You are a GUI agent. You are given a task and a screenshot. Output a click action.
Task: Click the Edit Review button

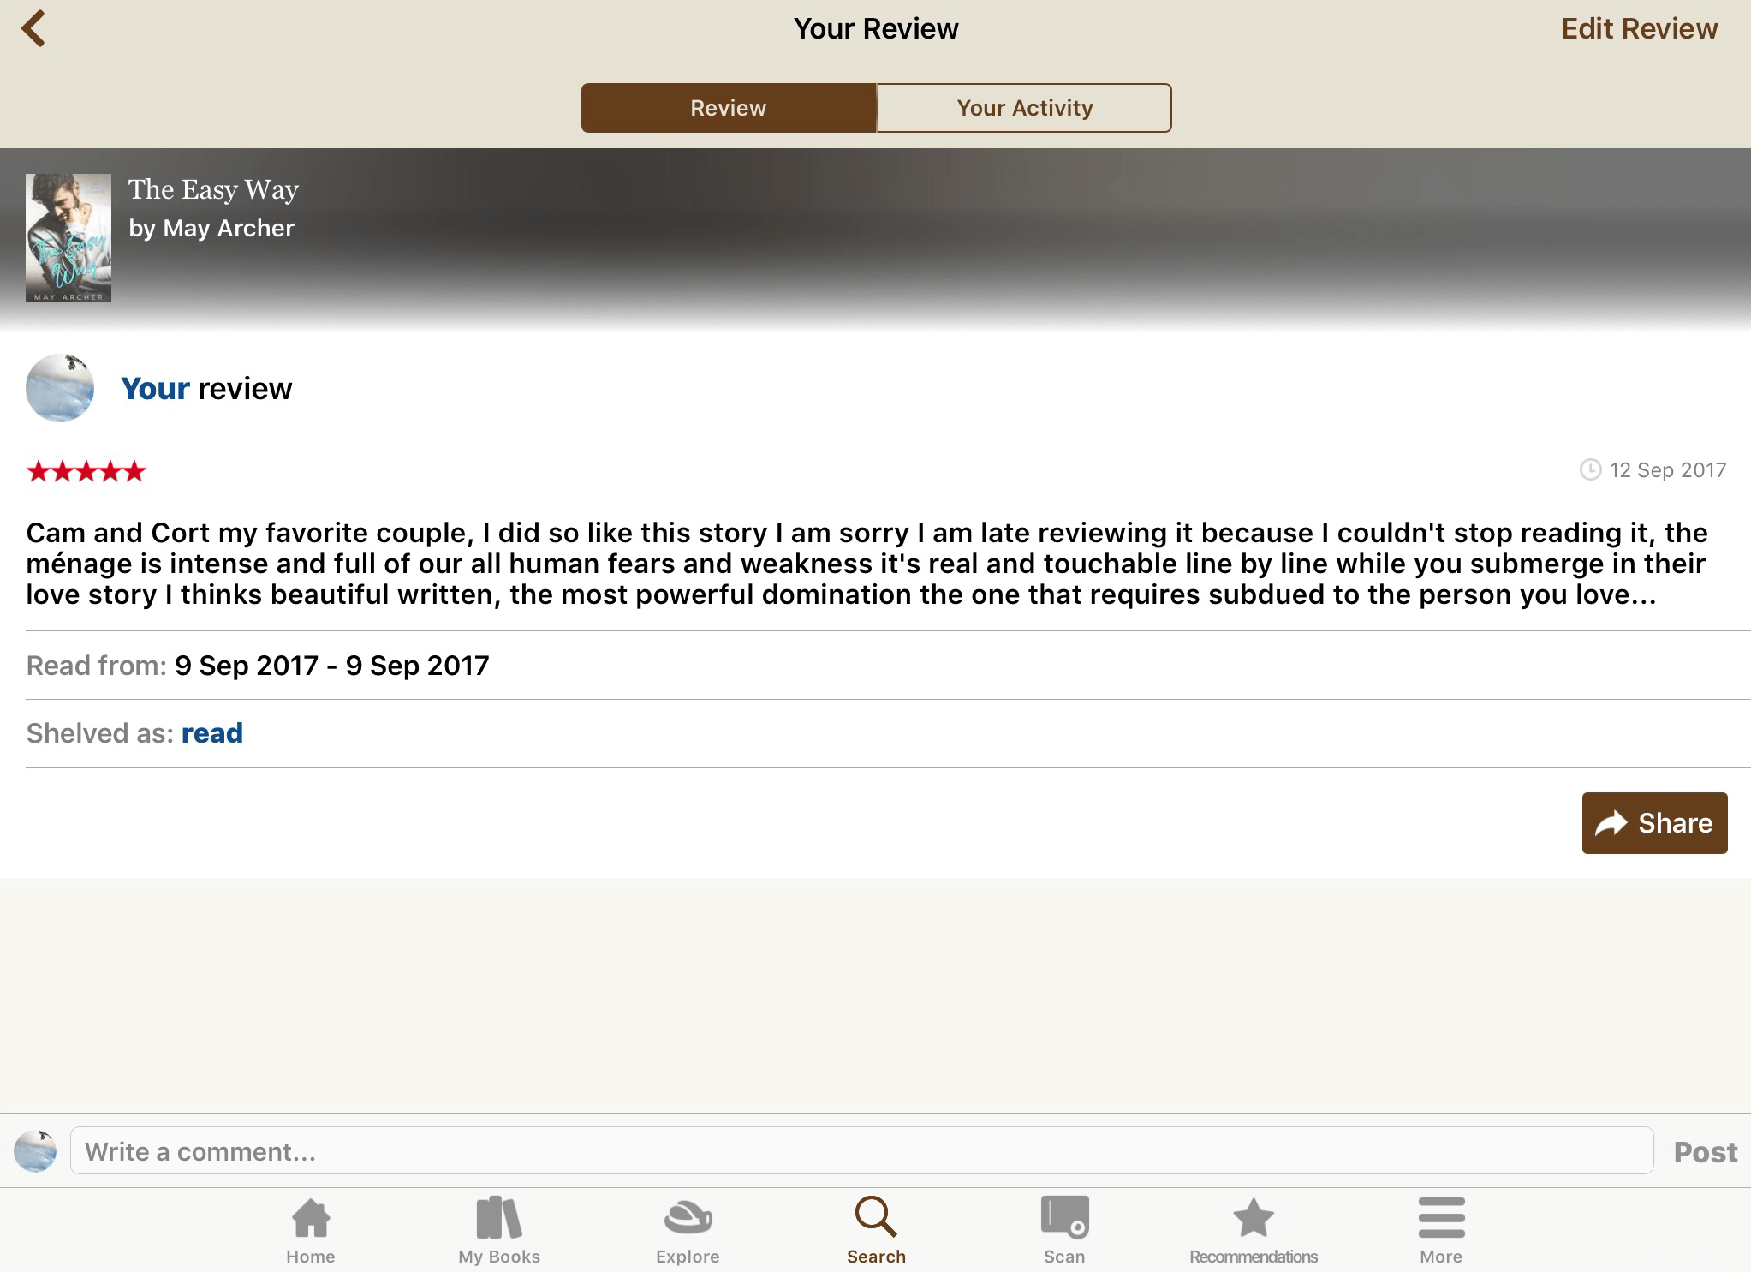(1639, 29)
